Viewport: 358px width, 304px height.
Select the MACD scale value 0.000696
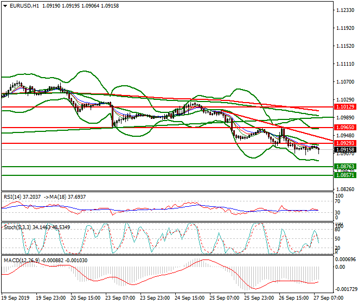(346, 259)
